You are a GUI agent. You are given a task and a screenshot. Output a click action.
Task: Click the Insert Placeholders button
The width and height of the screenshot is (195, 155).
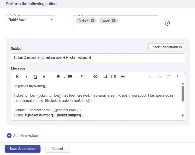[167, 47]
